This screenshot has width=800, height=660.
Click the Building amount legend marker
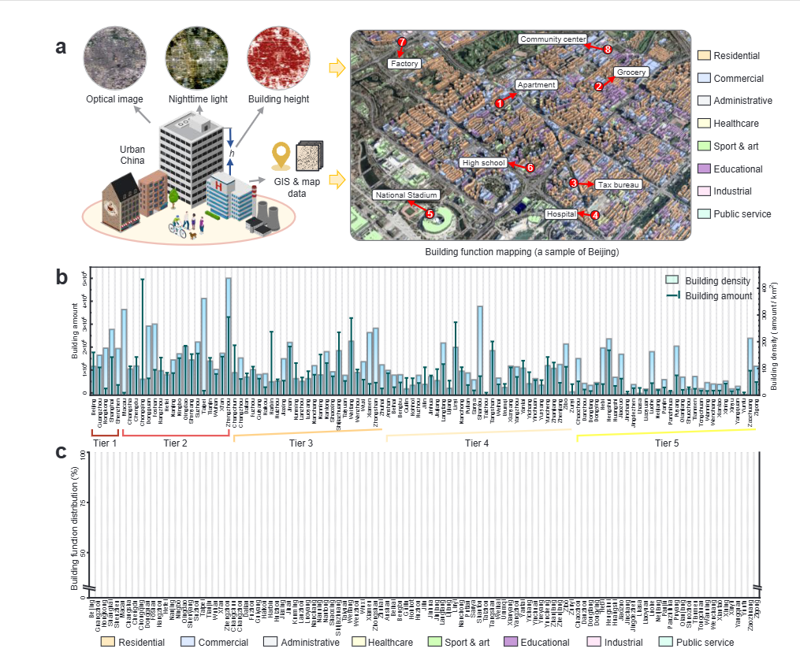point(672,296)
